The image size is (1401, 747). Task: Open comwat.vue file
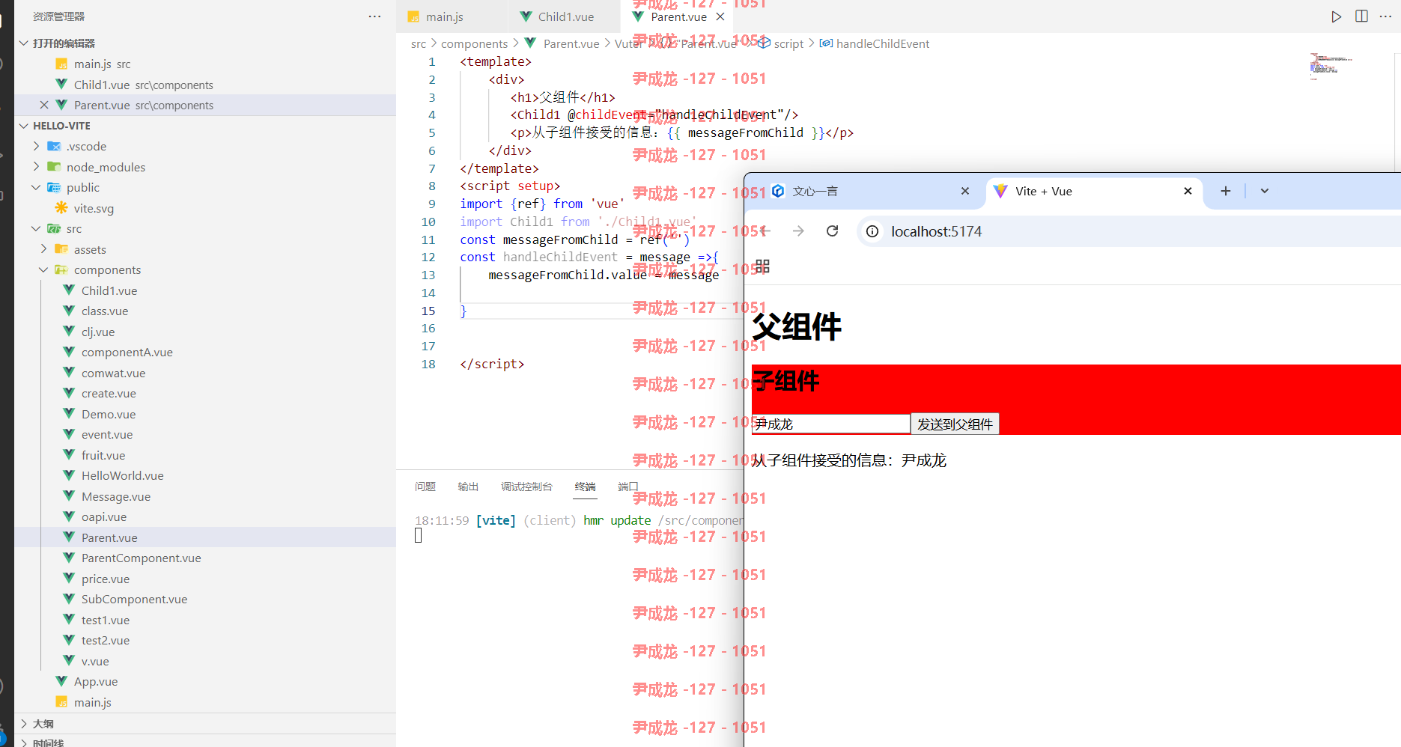[114, 373]
